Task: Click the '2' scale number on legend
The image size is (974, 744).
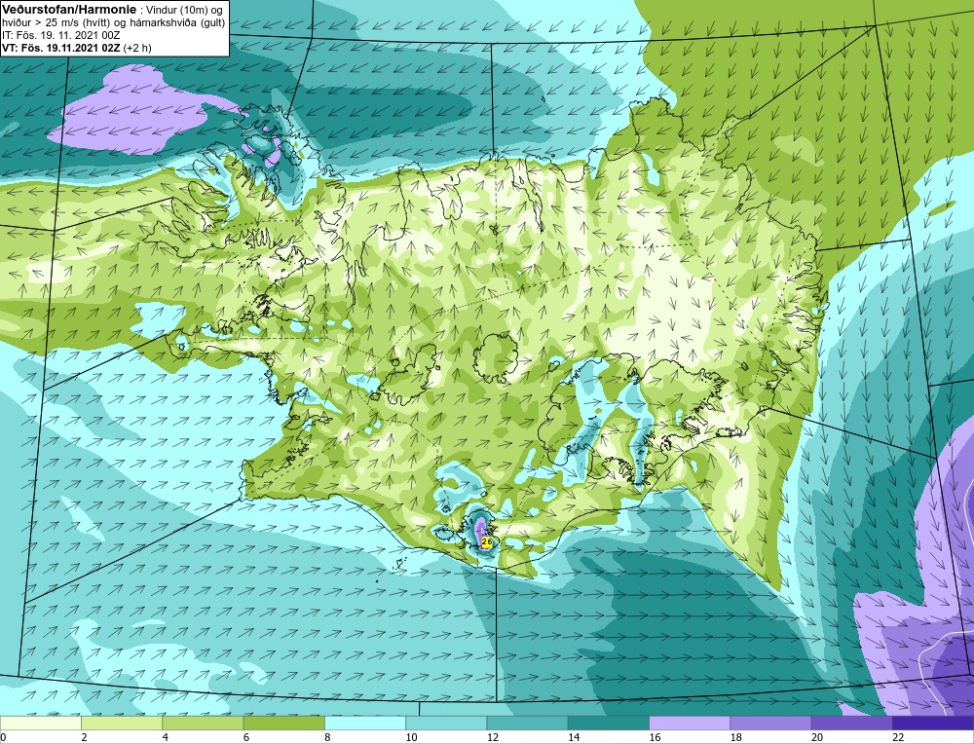Action: [84, 737]
